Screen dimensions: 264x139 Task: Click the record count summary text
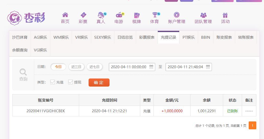pyautogui.click(x=221, y=126)
